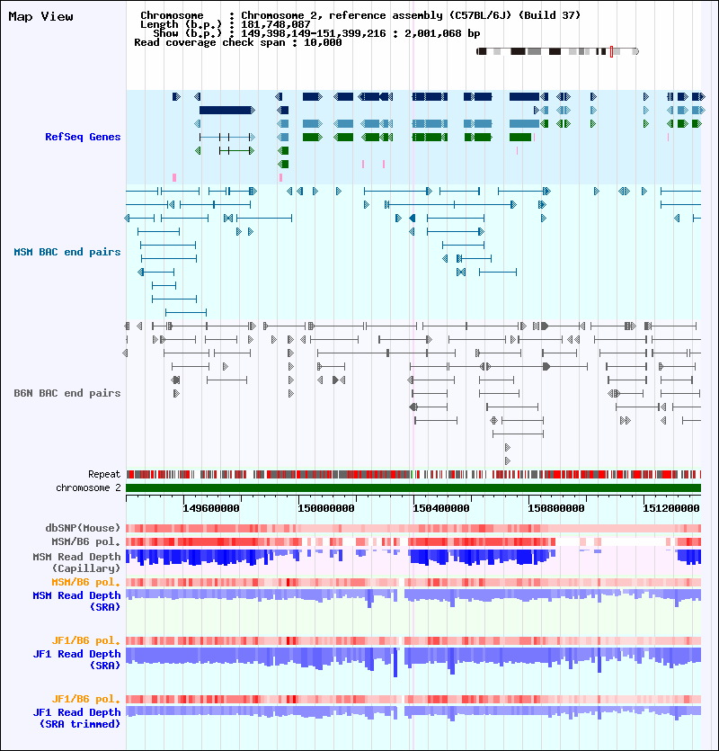Click the red position marker on chromosome ideogram
Image resolution: width=719 pixels, height=751 pixels.
pos(611,51)
